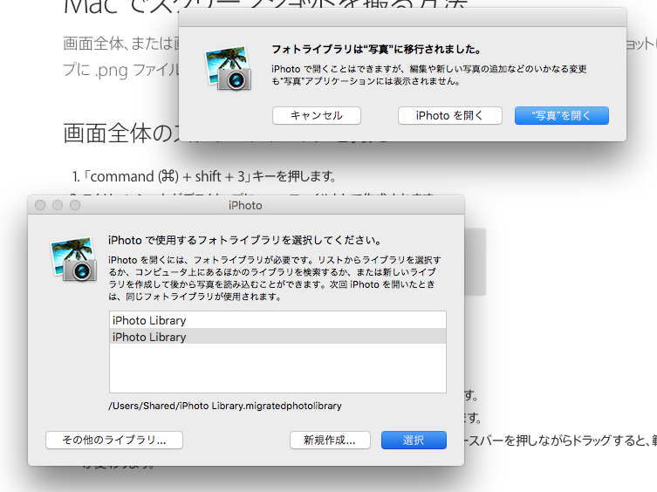The width and height of the screenshot is (657, 492).
Task: Click the command (⌘) + shift + 3 step text in the background page
Action: (x=203, y=176)
